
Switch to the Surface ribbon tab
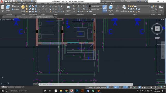[x=19, y=4]
